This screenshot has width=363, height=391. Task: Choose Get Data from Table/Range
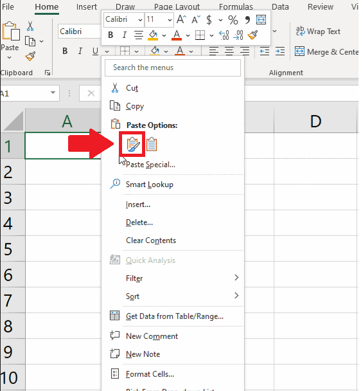coord(173,316)
